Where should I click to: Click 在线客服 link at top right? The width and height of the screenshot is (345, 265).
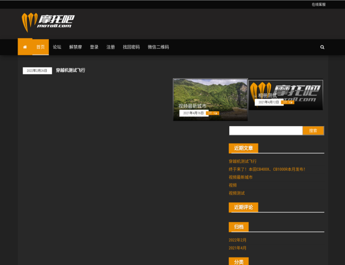click(318, 4)
